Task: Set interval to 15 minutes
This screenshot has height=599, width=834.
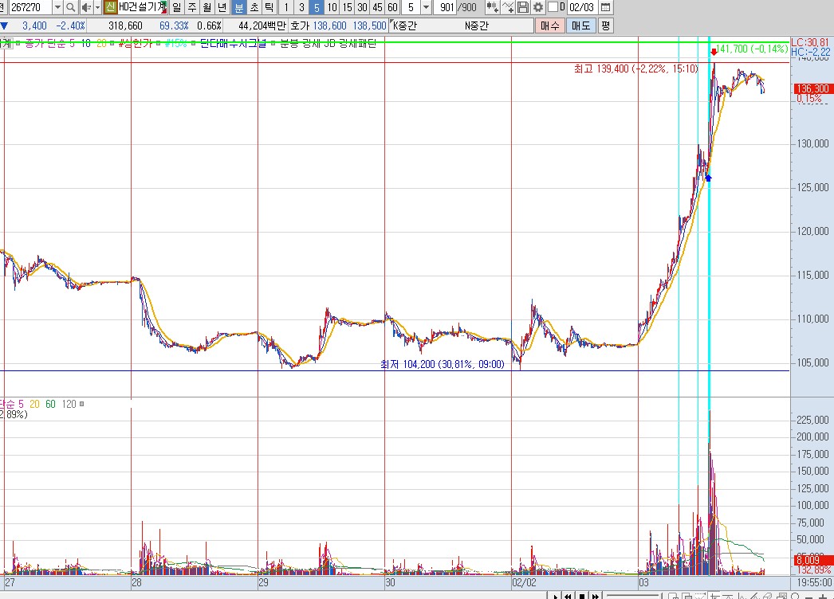Action: click(348, 7)
